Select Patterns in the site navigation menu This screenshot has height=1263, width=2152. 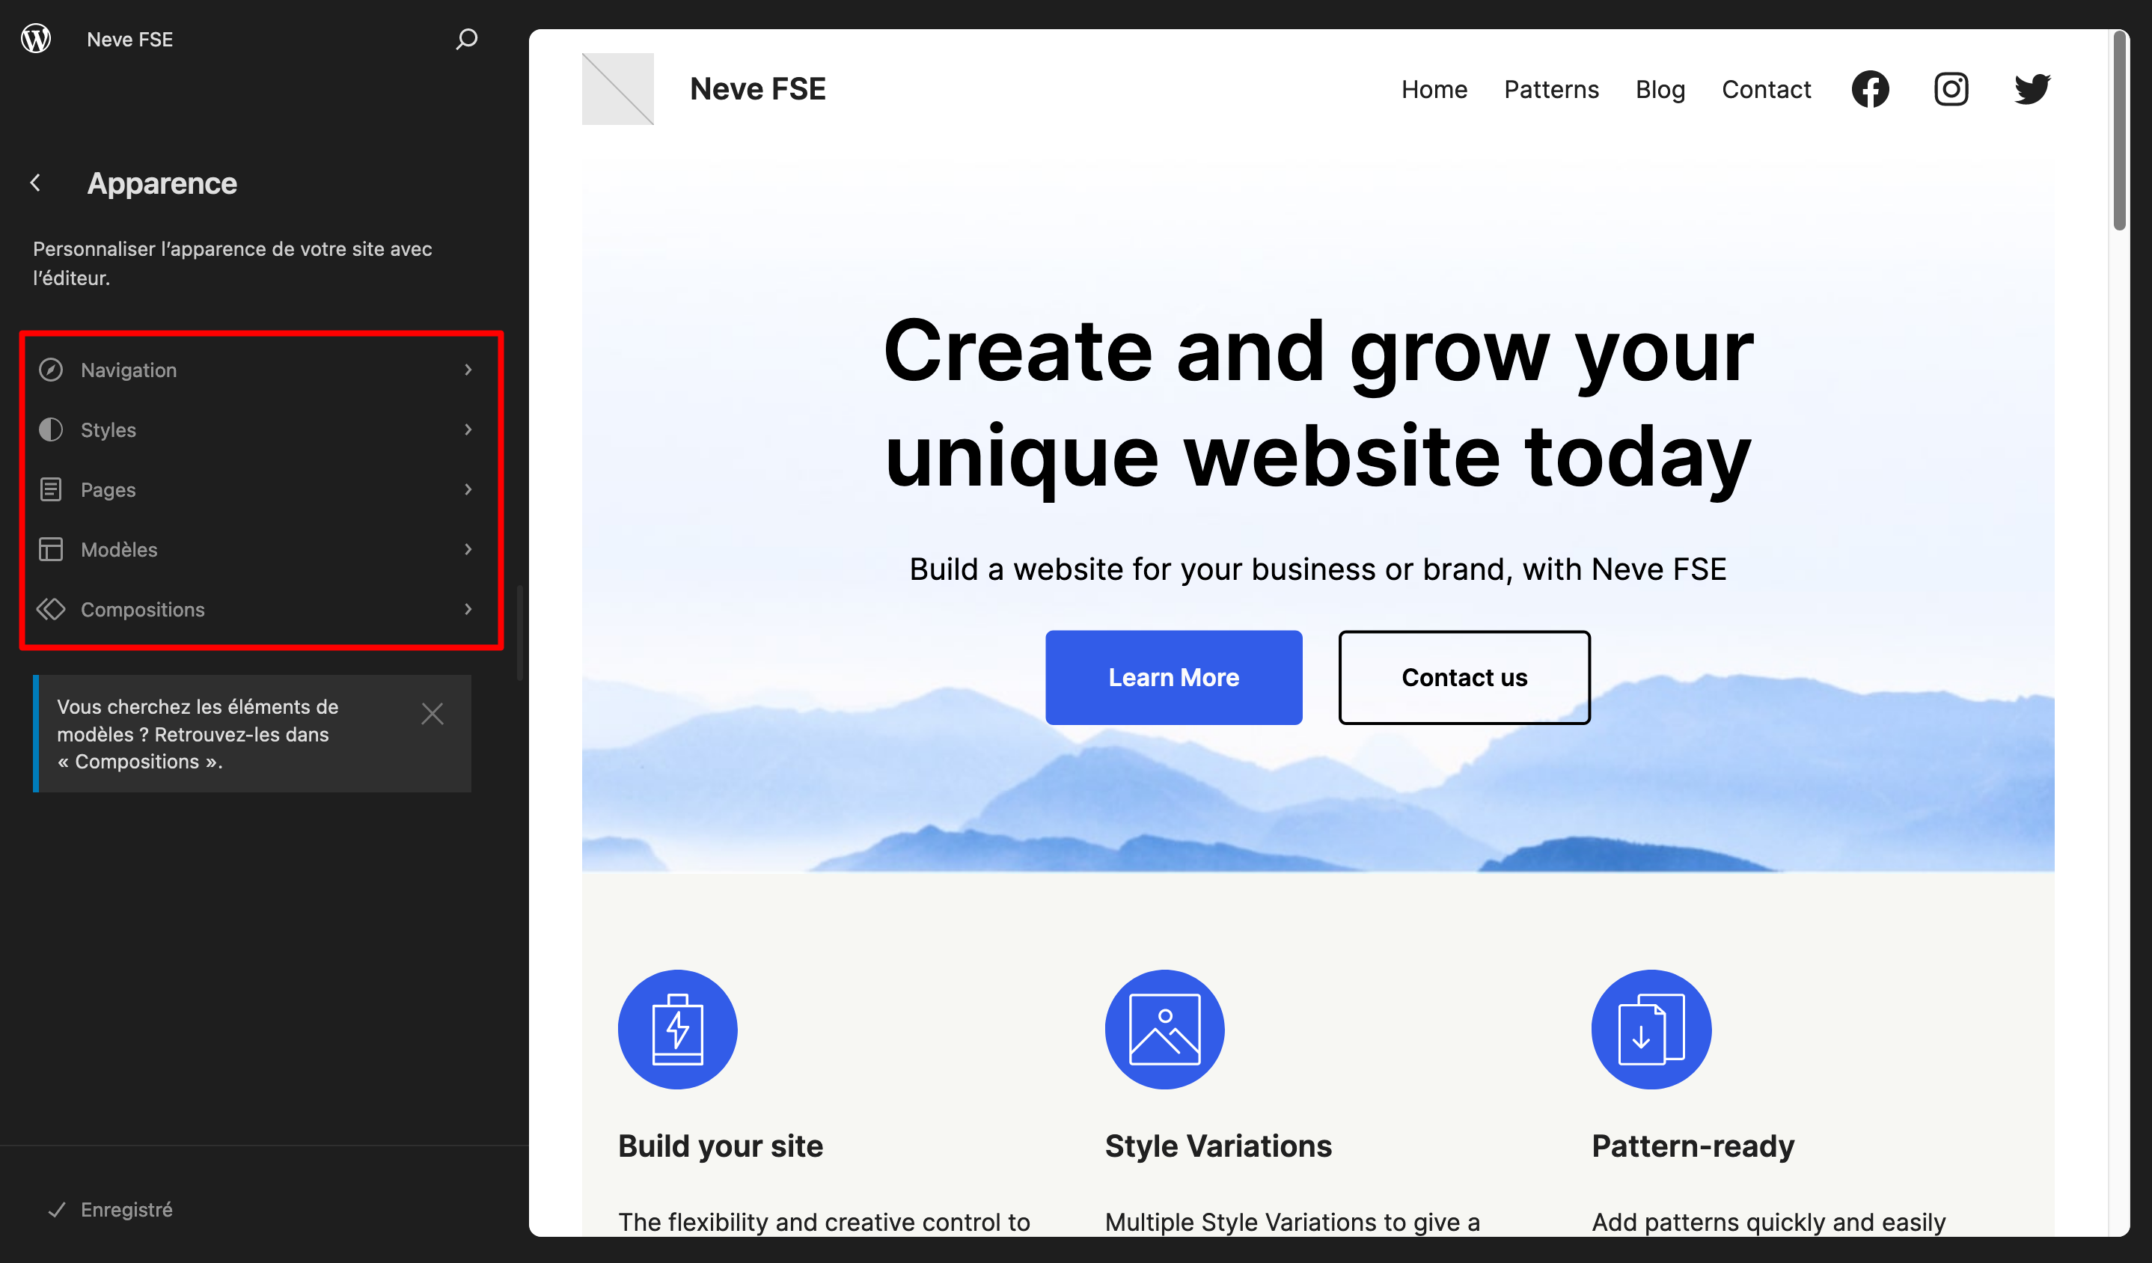coord(1551,89)
